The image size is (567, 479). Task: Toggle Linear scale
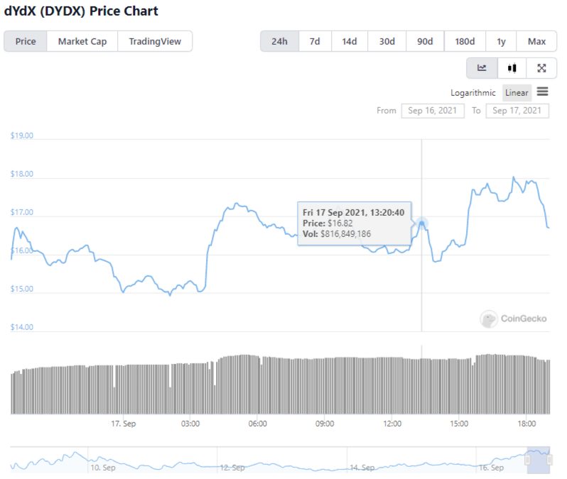point(517,93)
